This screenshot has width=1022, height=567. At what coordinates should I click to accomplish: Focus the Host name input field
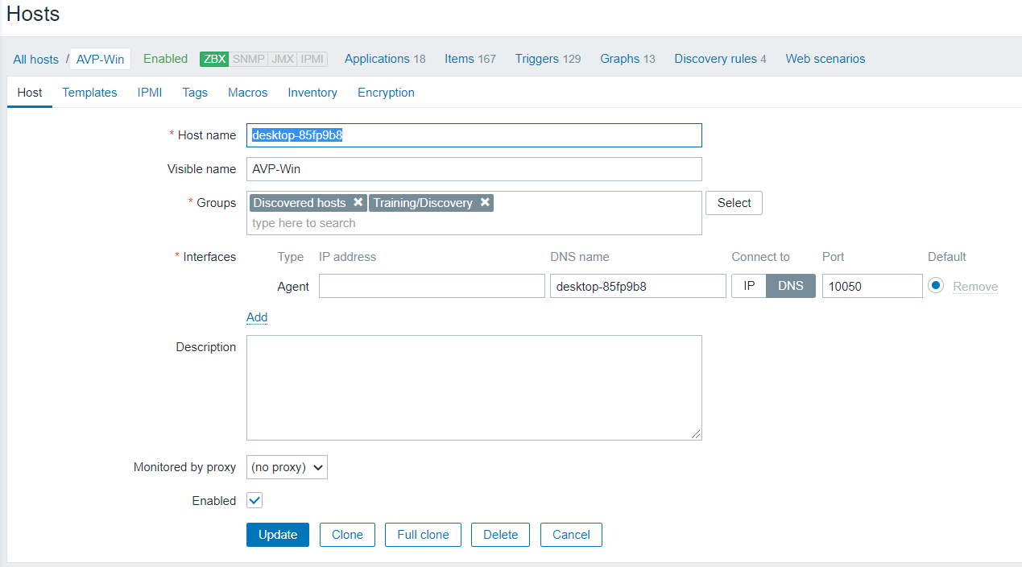[474, 135]
